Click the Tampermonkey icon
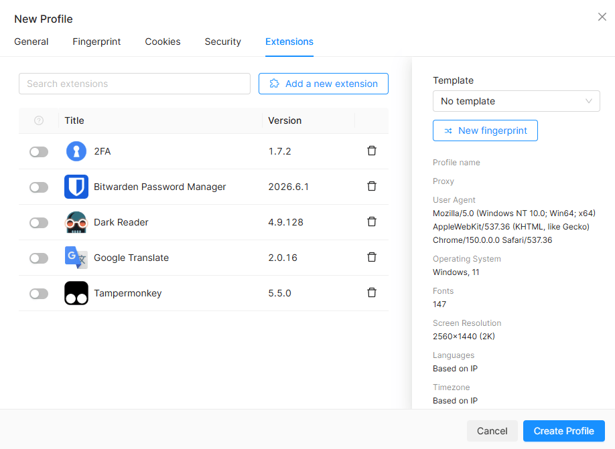615x449 pixels. coord(76,293)
